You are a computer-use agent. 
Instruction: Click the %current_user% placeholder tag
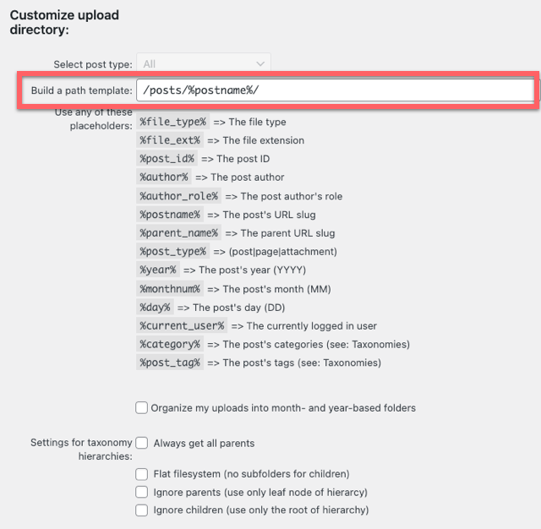(182, 326)
